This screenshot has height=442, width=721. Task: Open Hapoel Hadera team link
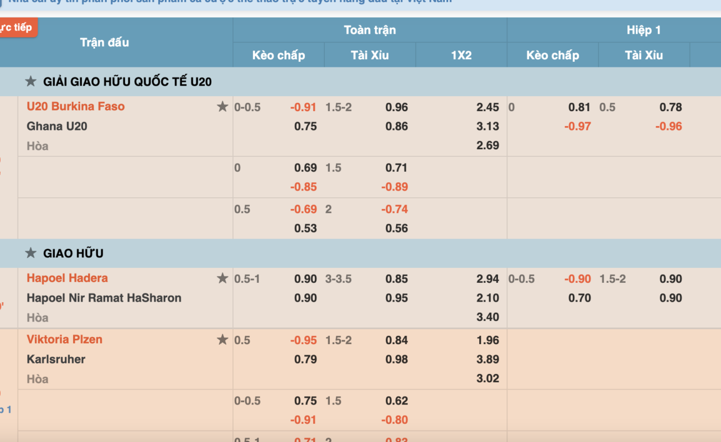click(67, 278)
